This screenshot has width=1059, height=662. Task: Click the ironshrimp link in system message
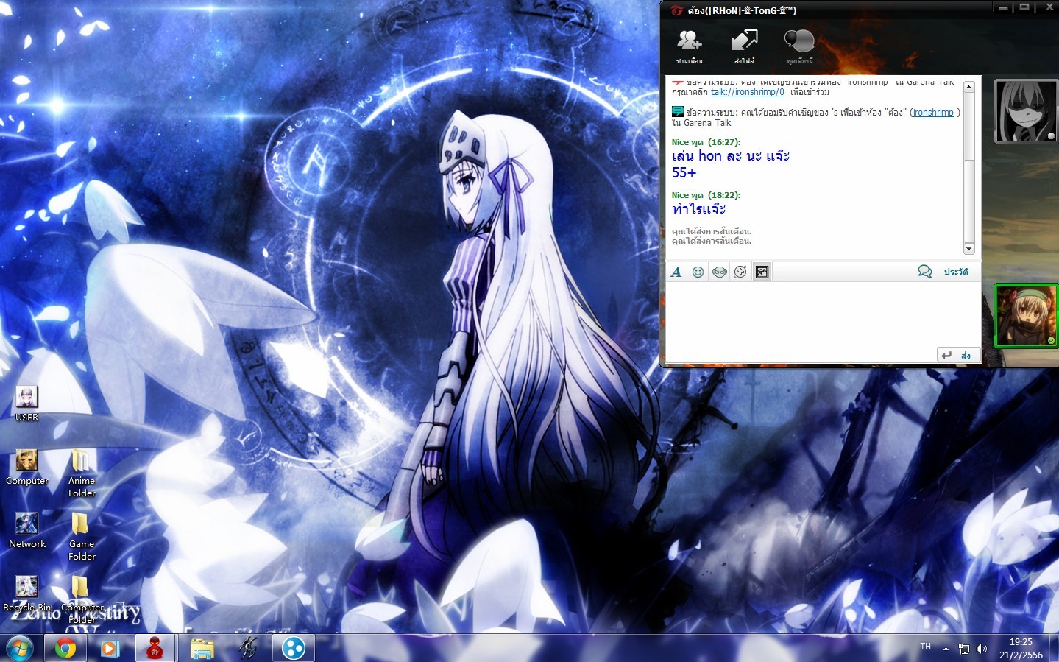(933, 113)
